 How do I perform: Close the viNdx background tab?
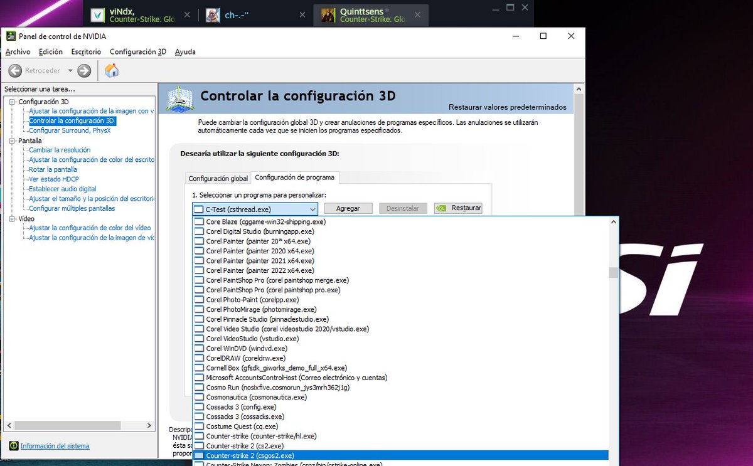click(x=186, y=15)
